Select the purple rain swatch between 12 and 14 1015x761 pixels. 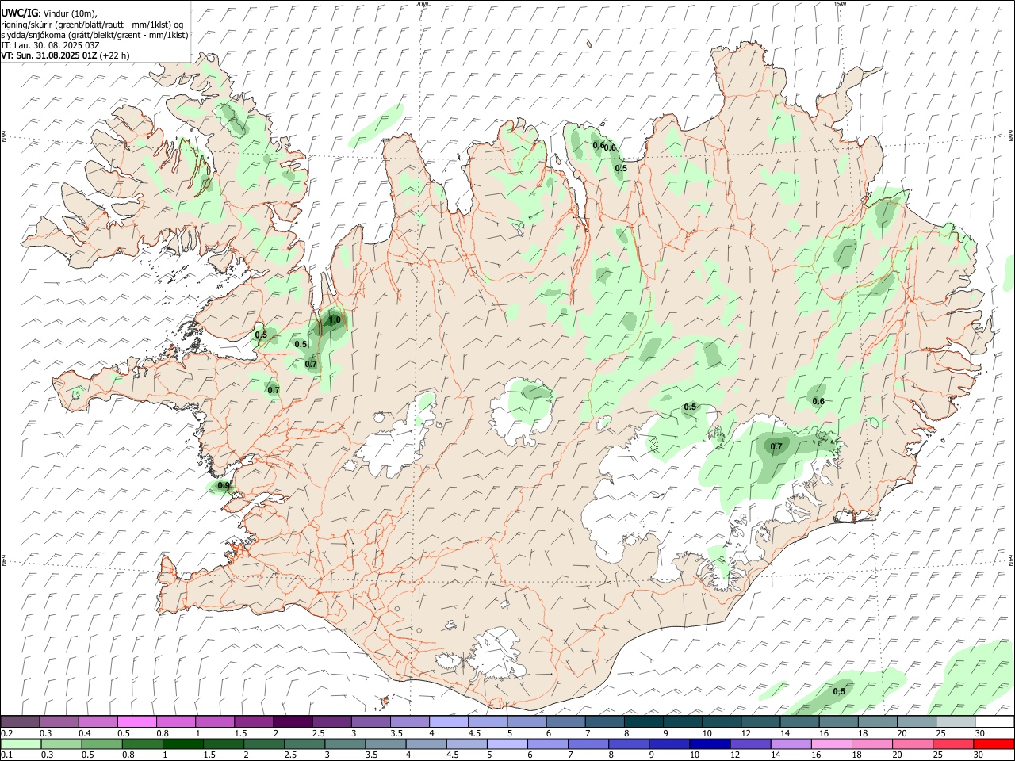coord(749,744)
